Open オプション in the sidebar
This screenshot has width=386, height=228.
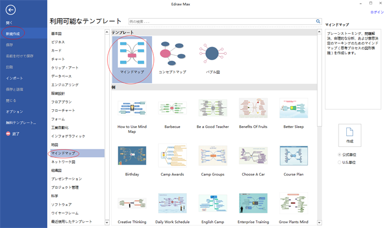[x=14, y=112]
